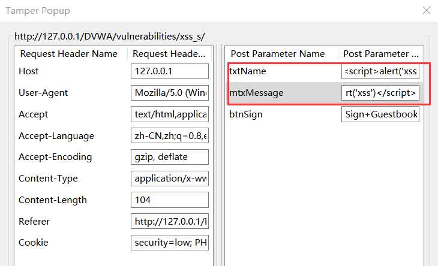Edit the User-Agent header value
438x266 pixels.
click(169, 93)
